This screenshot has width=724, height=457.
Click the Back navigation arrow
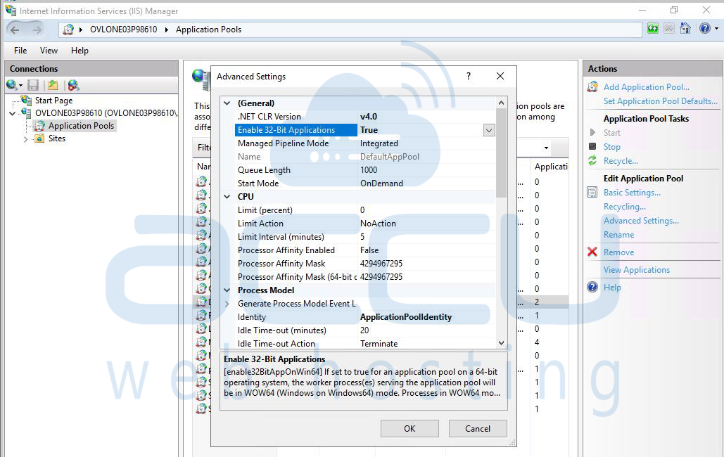pyautogui.click(x=15, y=30)
